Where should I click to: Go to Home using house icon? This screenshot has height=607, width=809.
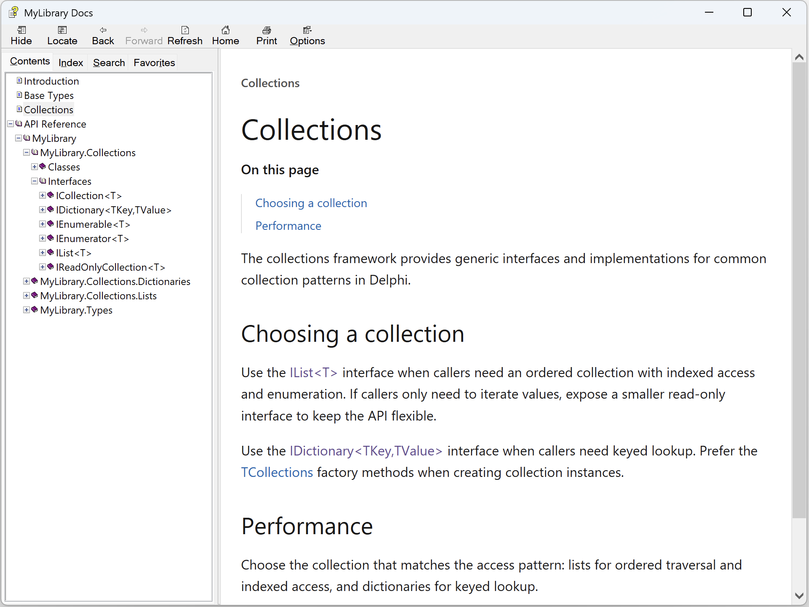(x=226, y=30)
